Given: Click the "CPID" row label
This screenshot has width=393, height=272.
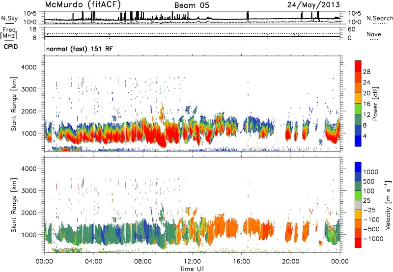Looking at the screenshot, I should point(11,47).
